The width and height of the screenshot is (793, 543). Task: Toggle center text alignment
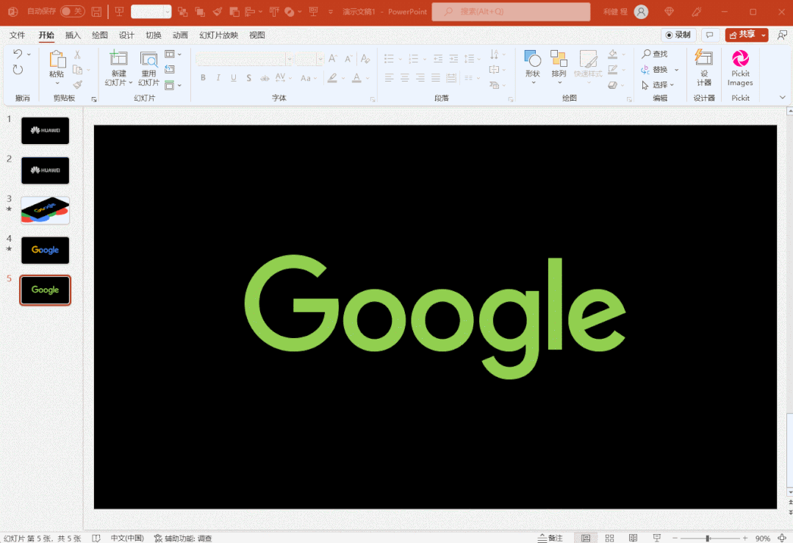[x=405, y=78]
